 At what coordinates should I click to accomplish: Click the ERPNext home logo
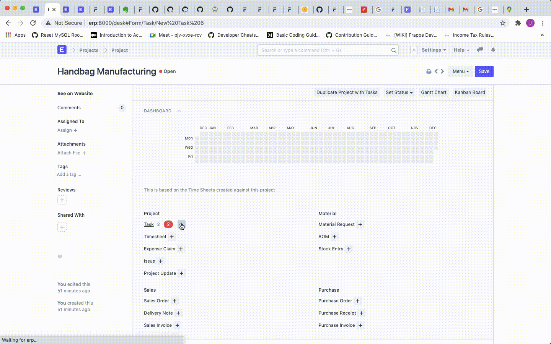click(x=62, y=50)
